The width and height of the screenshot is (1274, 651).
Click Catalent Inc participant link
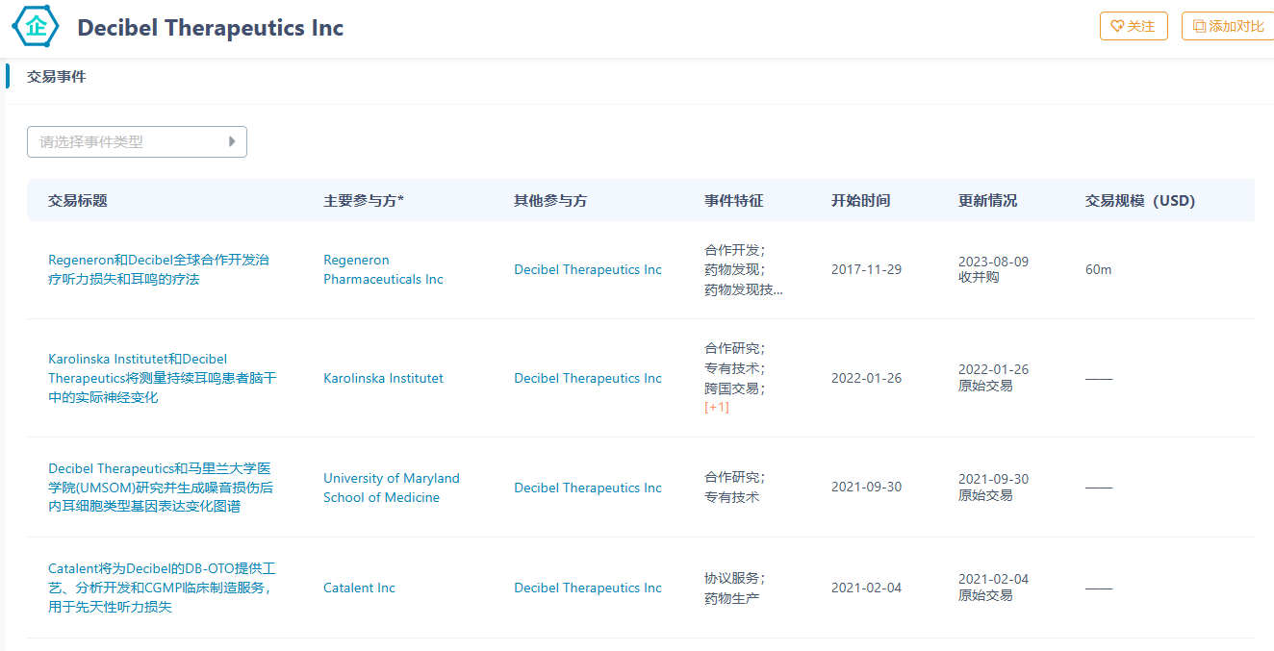coord(359,588)
